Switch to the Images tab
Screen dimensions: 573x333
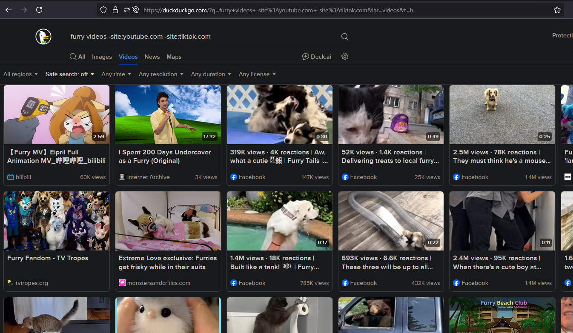[102, 57]
